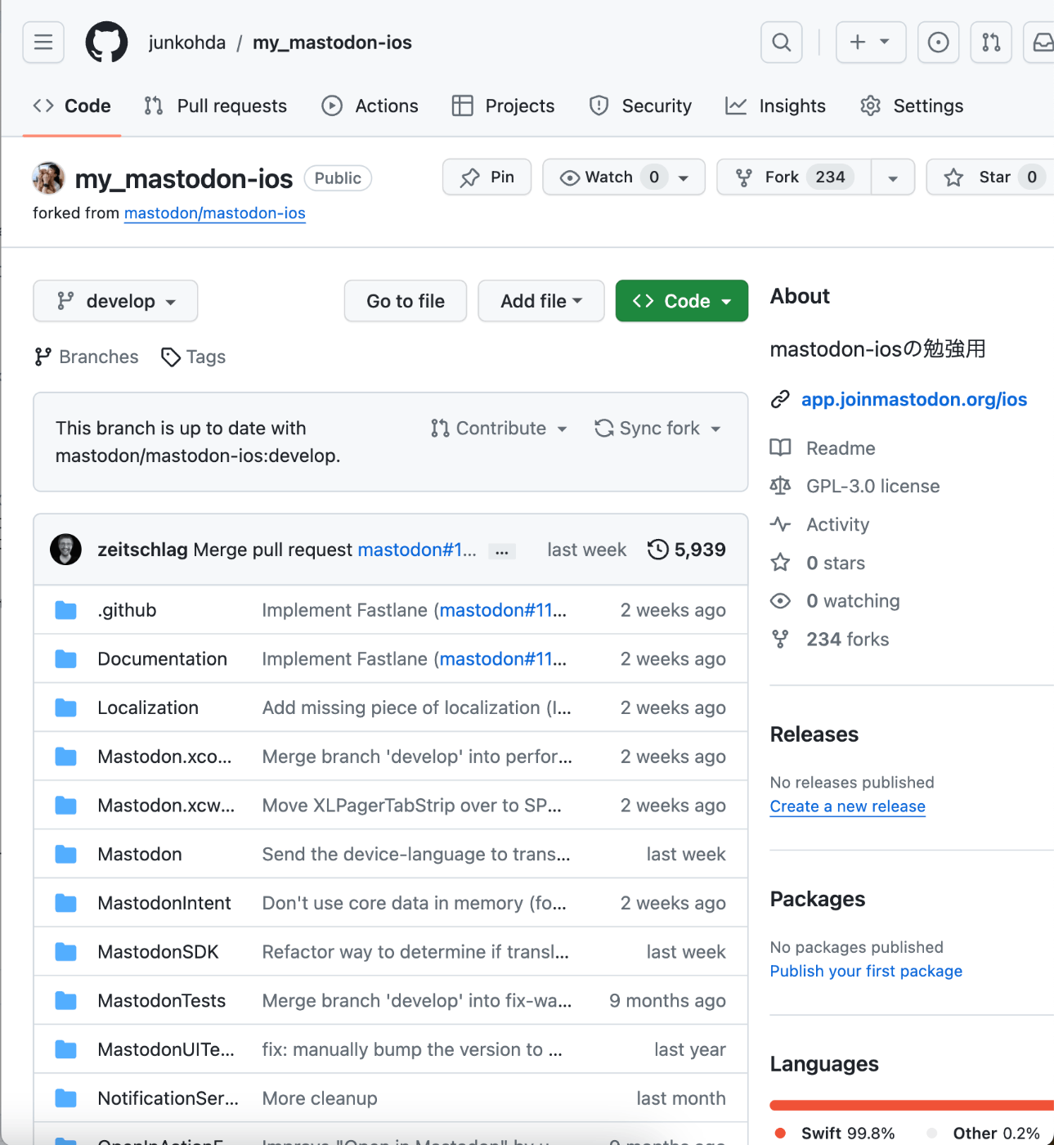This screenshot has height=1145, width=1054.
Task: Open the mastodon/mastodon-ios upstream link
Action: pyautogui.click(x=215, y=213)
